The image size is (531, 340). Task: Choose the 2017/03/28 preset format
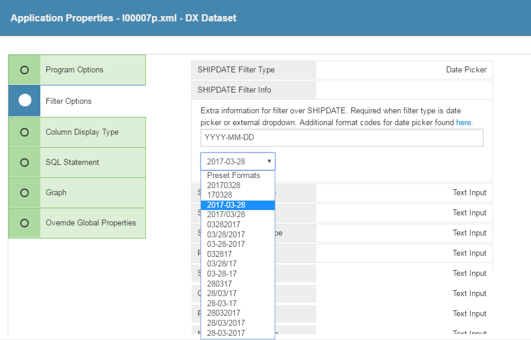coord(226,215)
